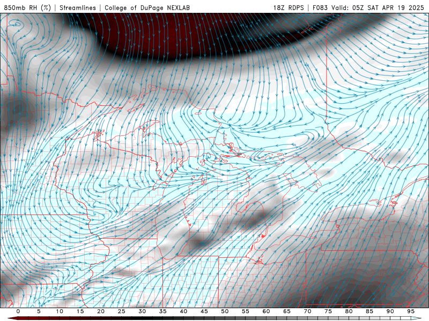Click the colorbar label '65'
429x321 pixels.
(x=287, y=311)
